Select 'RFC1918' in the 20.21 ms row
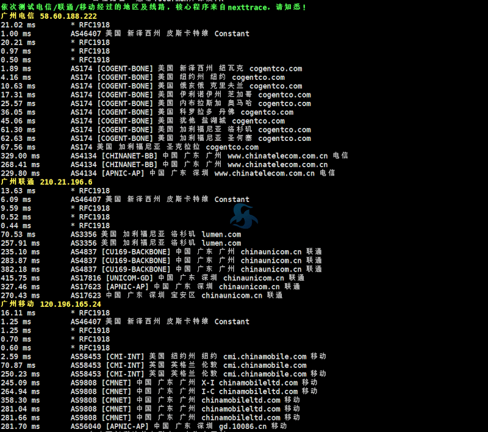This screenshot has height=432, width=488. [x=95, y=42]
